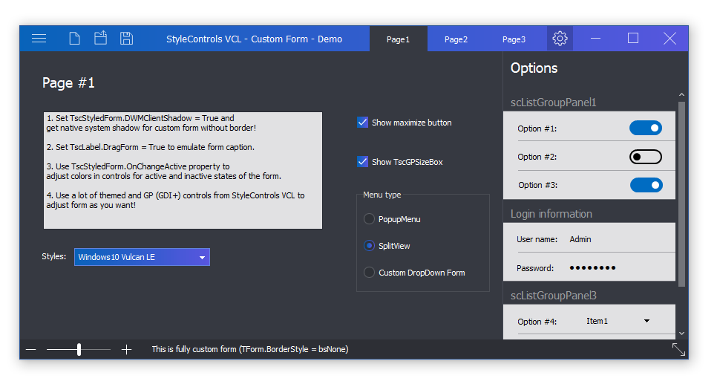
Task: Select the PopupMenu radio button
Action: (x=369, y=219)
